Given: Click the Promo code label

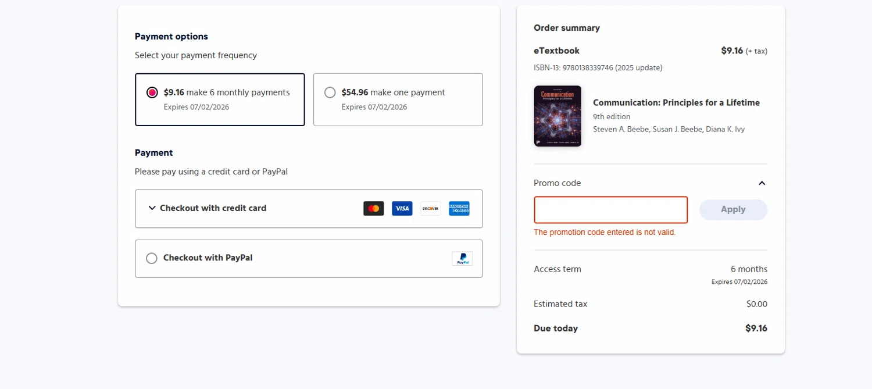Looking at the screenshot, I should pyautogui.click(x=557, y=183).
